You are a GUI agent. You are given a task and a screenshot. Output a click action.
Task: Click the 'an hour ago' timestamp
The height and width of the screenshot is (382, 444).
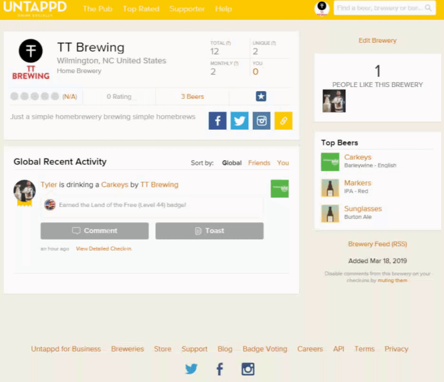[55, 248]
